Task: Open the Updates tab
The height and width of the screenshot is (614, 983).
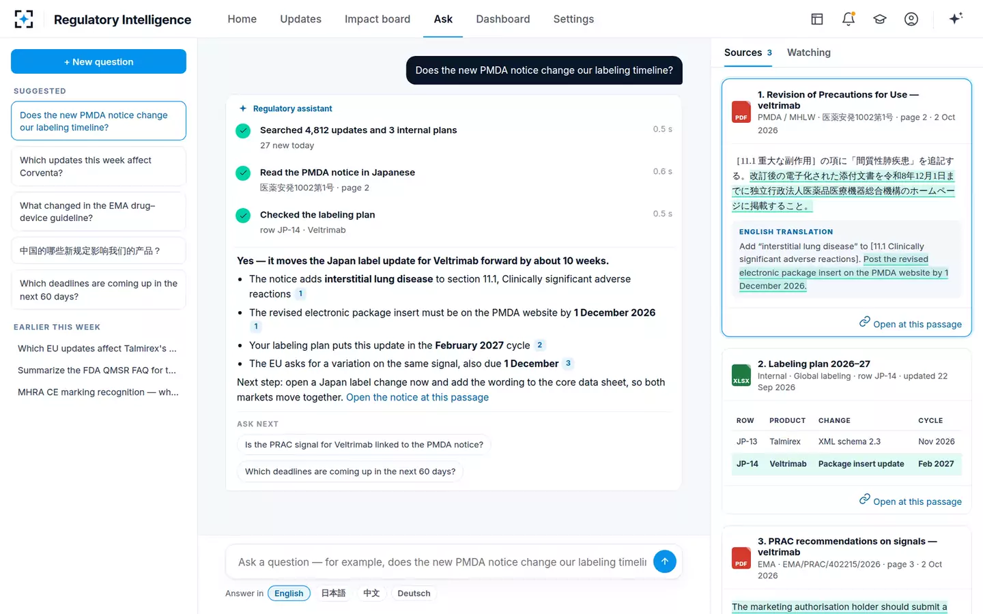Action: (300, 19)
